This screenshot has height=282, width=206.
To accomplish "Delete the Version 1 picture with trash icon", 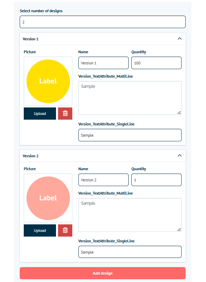I will coord(65,114).
